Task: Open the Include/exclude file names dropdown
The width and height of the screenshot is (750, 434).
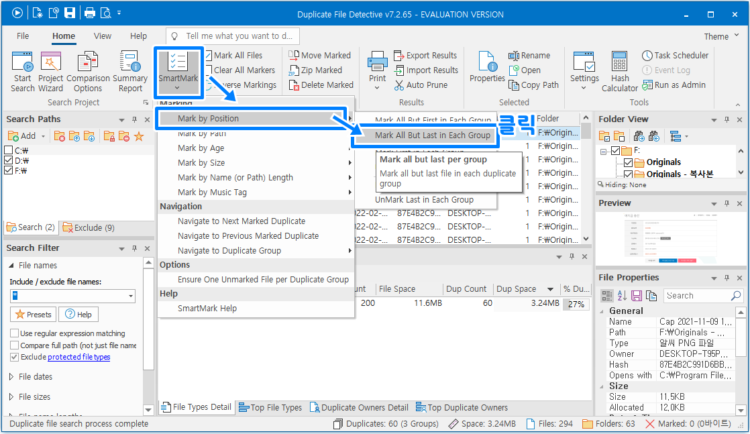Action: tap(131, 296)
